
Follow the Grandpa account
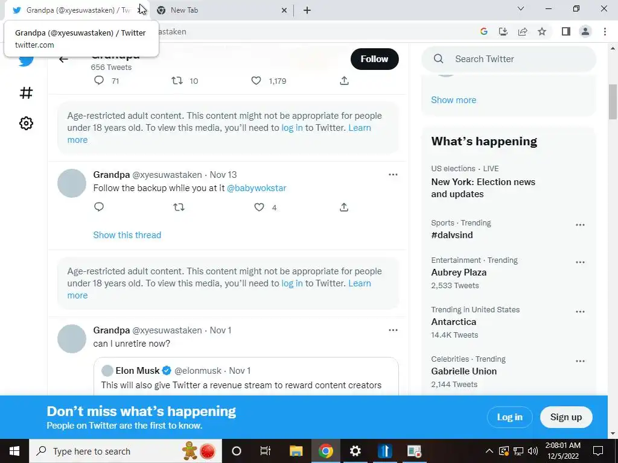pyautogui.click(x=374, y=59)
